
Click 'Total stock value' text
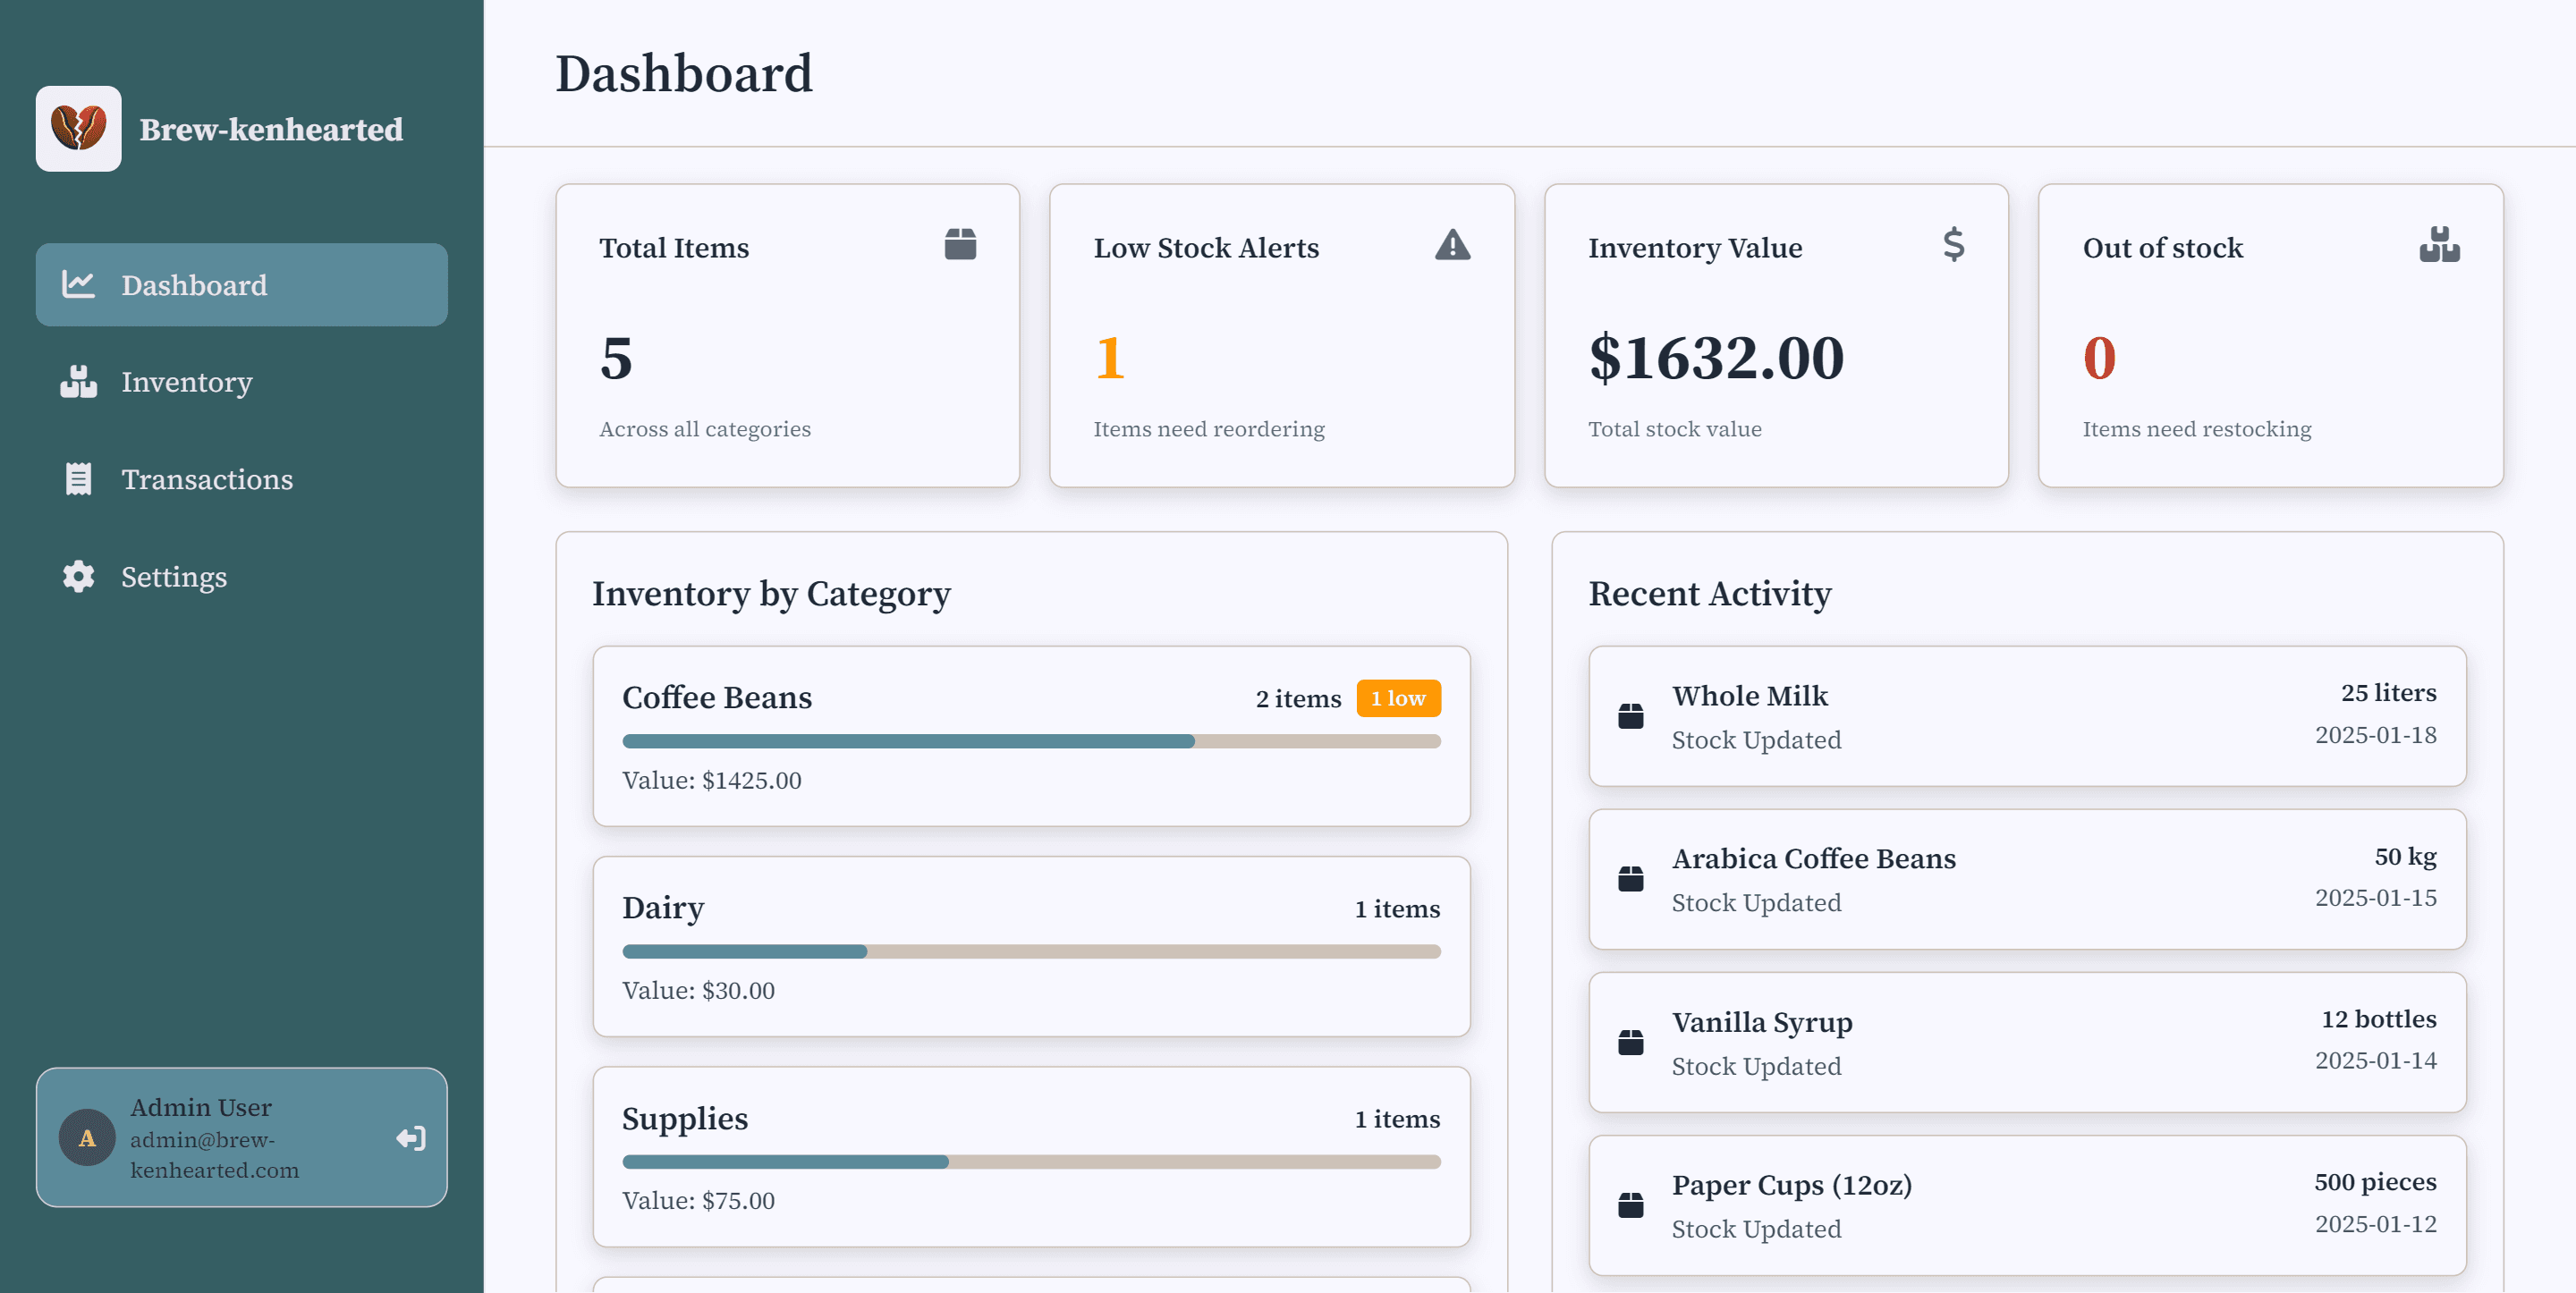pyautogui.click(x=1674, y=429)
